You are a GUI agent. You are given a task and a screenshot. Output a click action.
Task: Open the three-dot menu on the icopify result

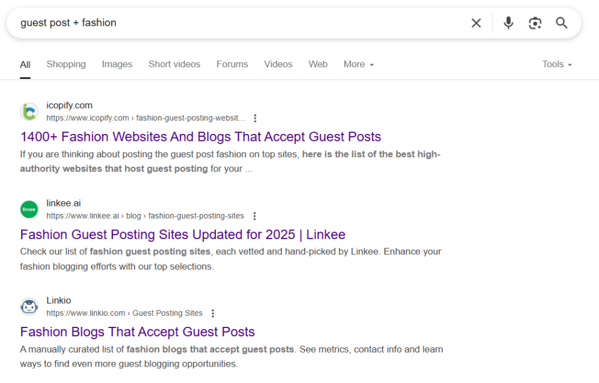[255, 118]
